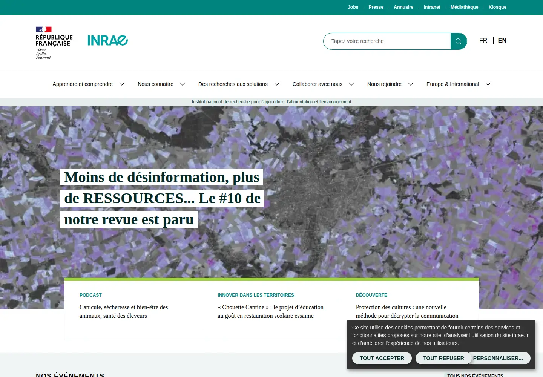The width and height of the screenshot is (543, 377).
Task: Click the Personnaliser cookies button
Action: (x=498, y=358)
